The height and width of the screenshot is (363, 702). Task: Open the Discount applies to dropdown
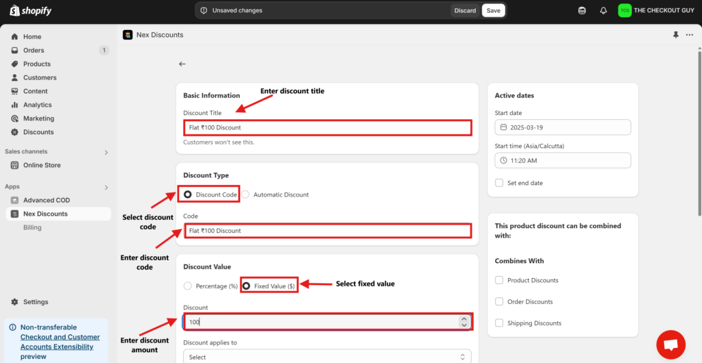327,356
